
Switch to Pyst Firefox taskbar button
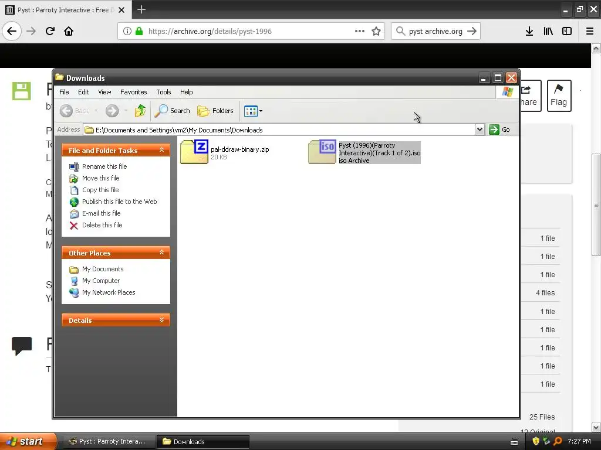(x=109, y=441)
